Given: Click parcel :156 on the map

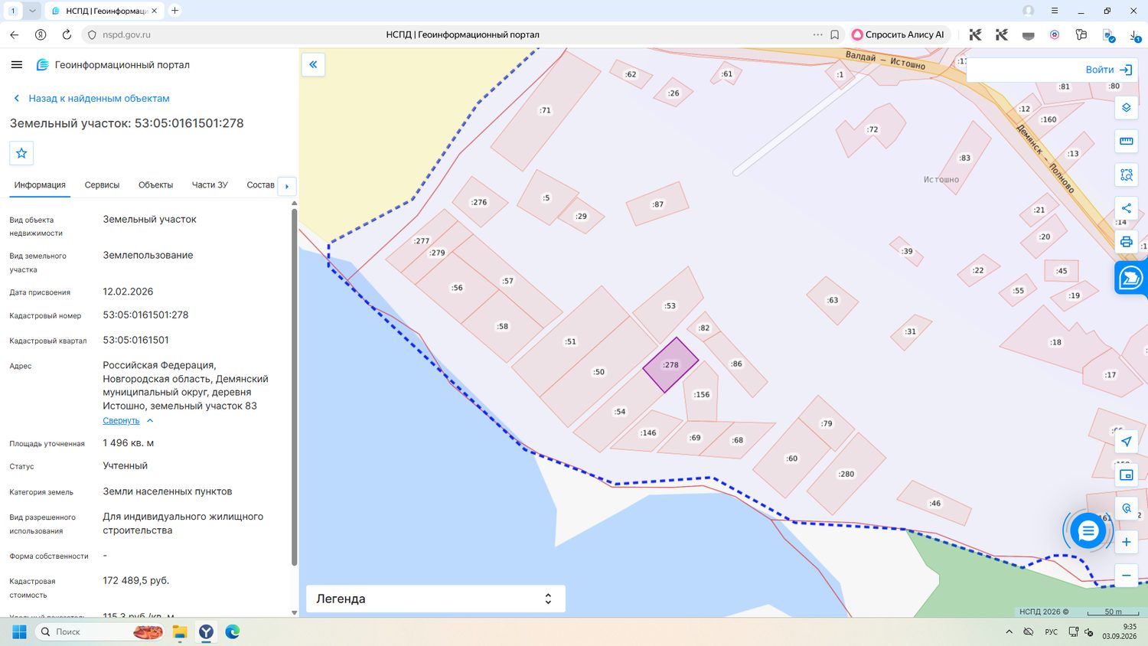Looking at the screenshot, I should tap(702, 394).
